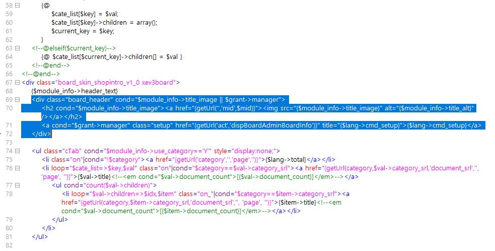Click the closing </li> tag on line 80

tap(49, 228)
